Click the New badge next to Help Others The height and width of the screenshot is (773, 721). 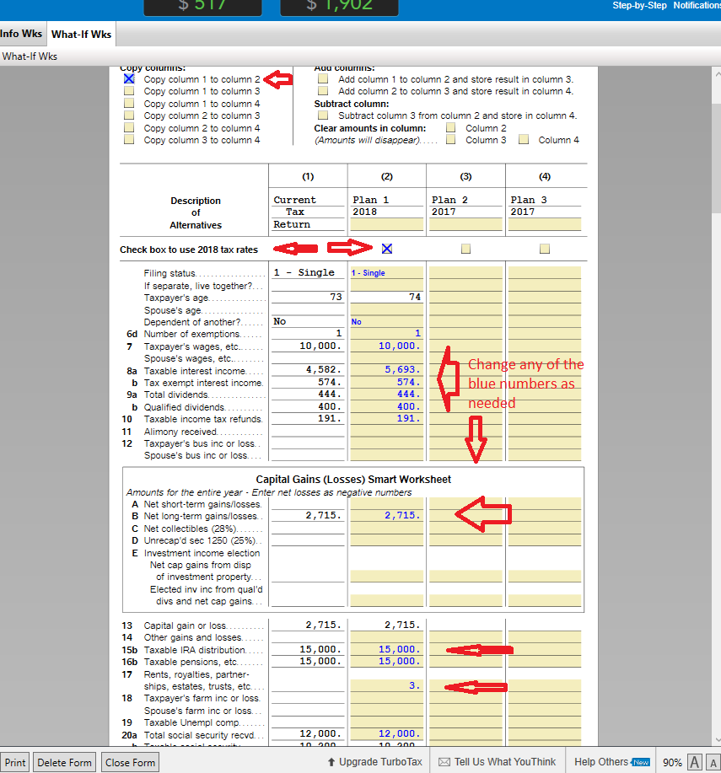640,762
